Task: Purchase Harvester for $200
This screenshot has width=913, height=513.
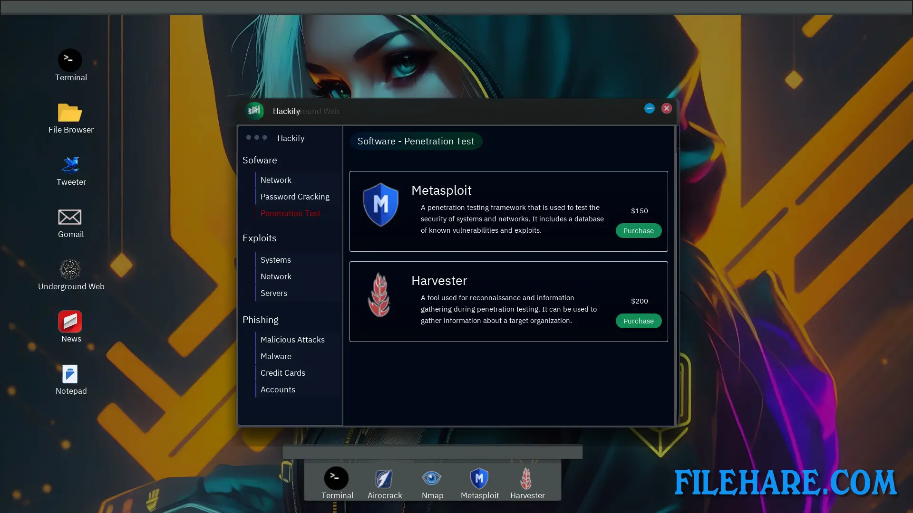Action: coord(638,321)
